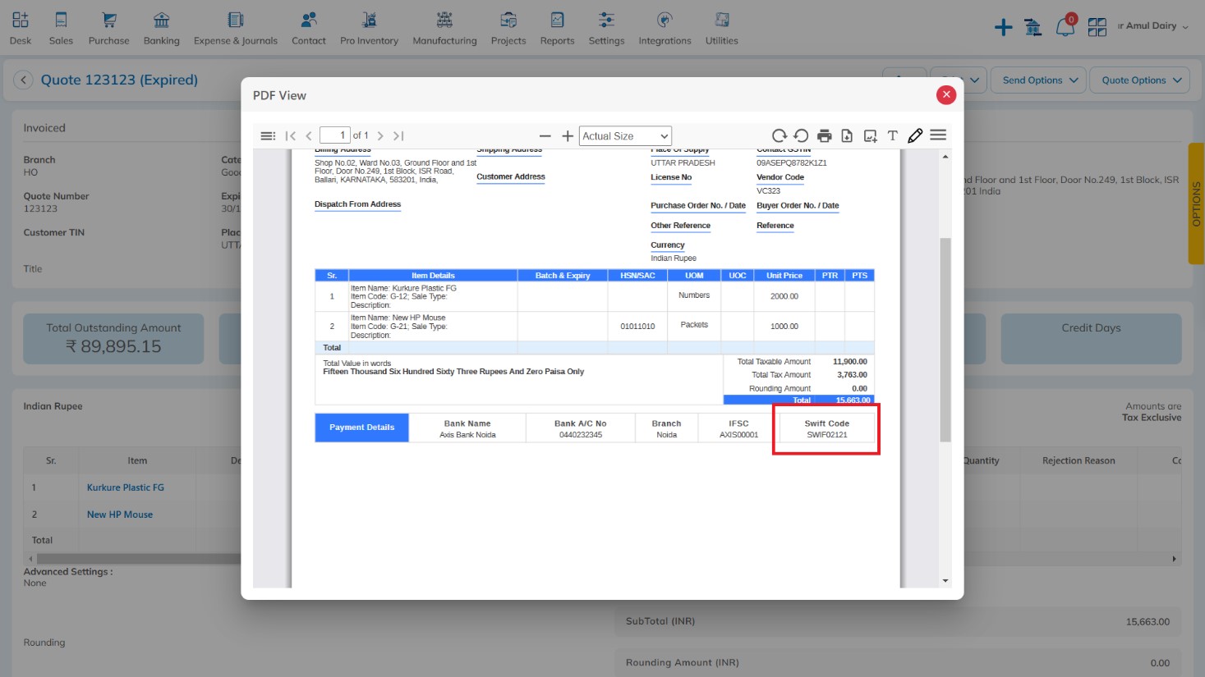Click the PDF vertical scrollbar thumb
The height and width of the screenshot is (677, 1205).
[945, 340]
